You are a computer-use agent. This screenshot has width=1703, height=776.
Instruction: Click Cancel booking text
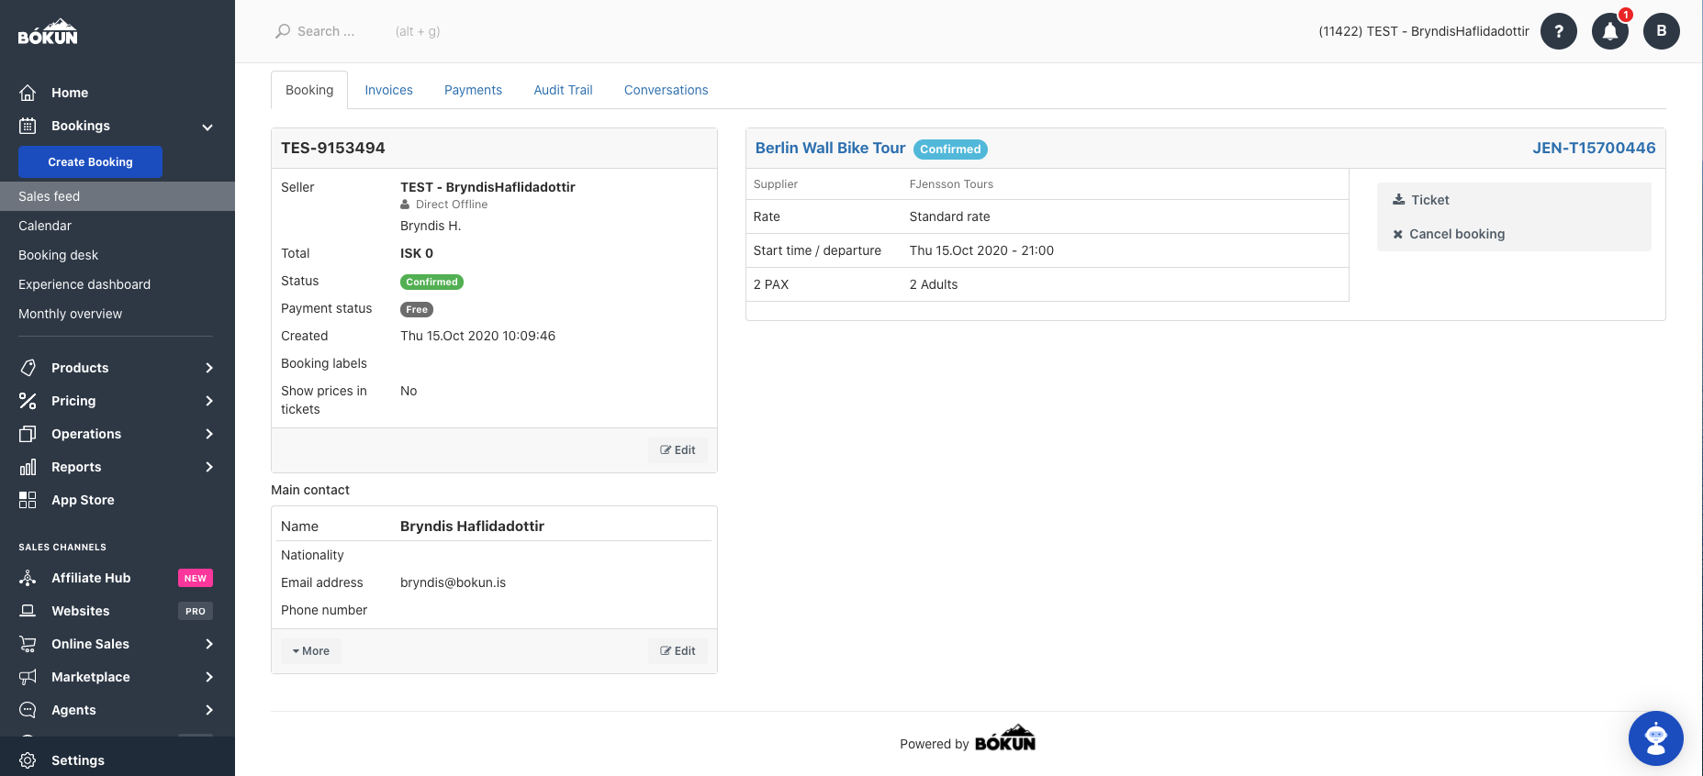[1457, 234]
